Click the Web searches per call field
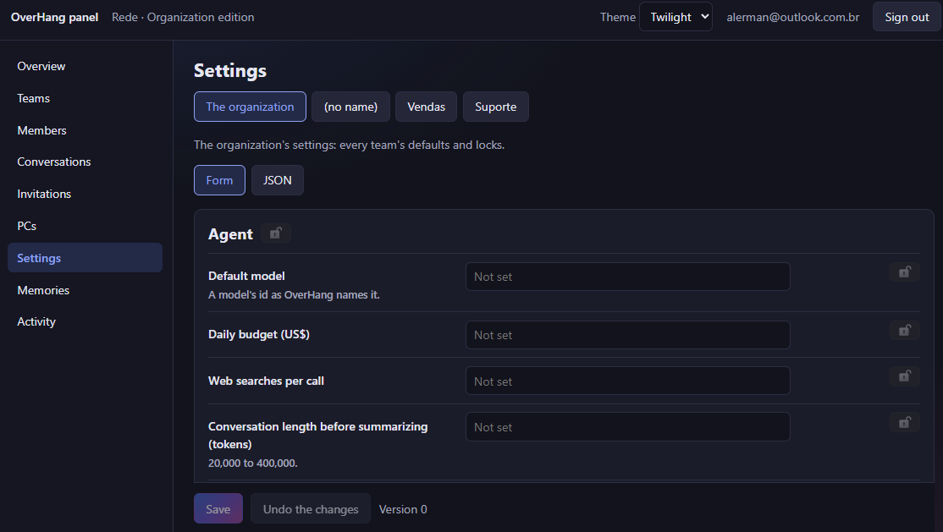Viewport: 943px width, 532px height. point(628,381)
